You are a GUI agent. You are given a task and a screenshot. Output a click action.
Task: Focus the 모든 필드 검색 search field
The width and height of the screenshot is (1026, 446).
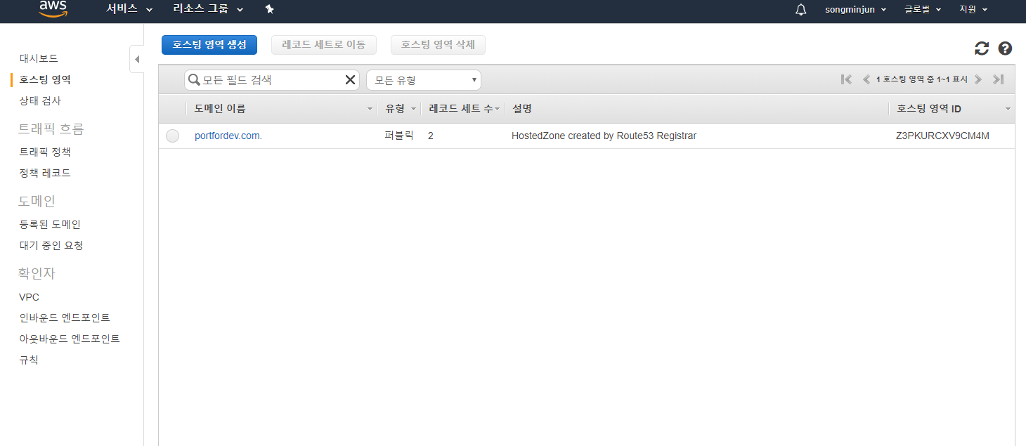click(x=272, y=80)
